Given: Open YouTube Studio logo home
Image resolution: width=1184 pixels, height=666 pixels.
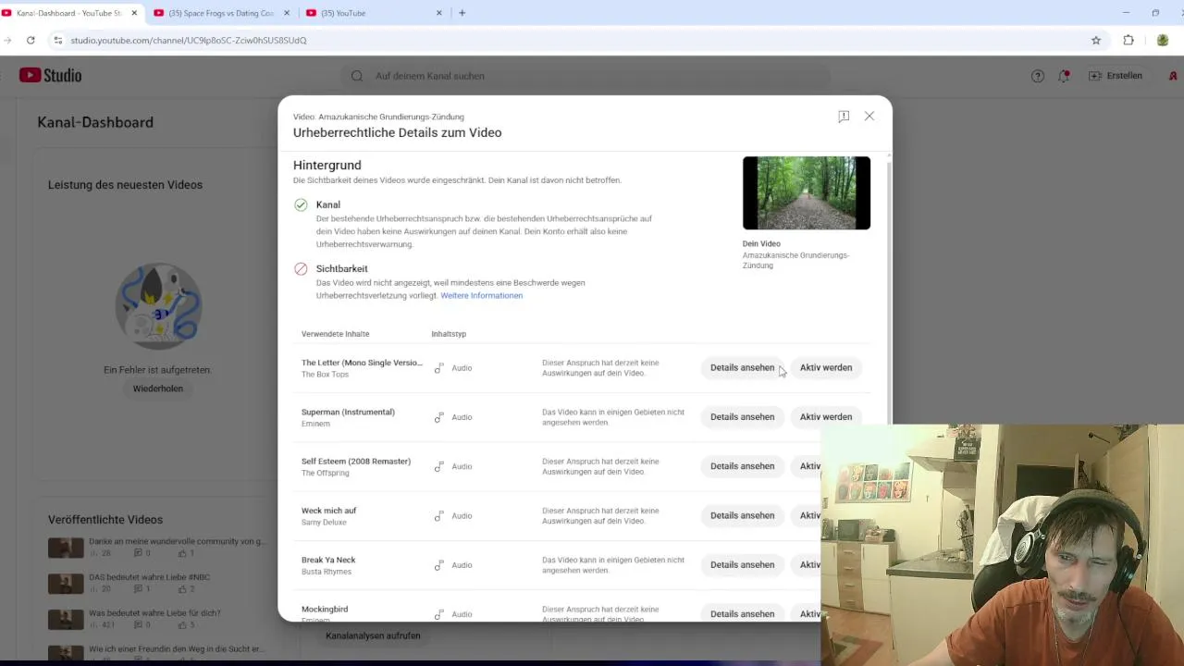Looking at the screenshot, I should [50, 76].
